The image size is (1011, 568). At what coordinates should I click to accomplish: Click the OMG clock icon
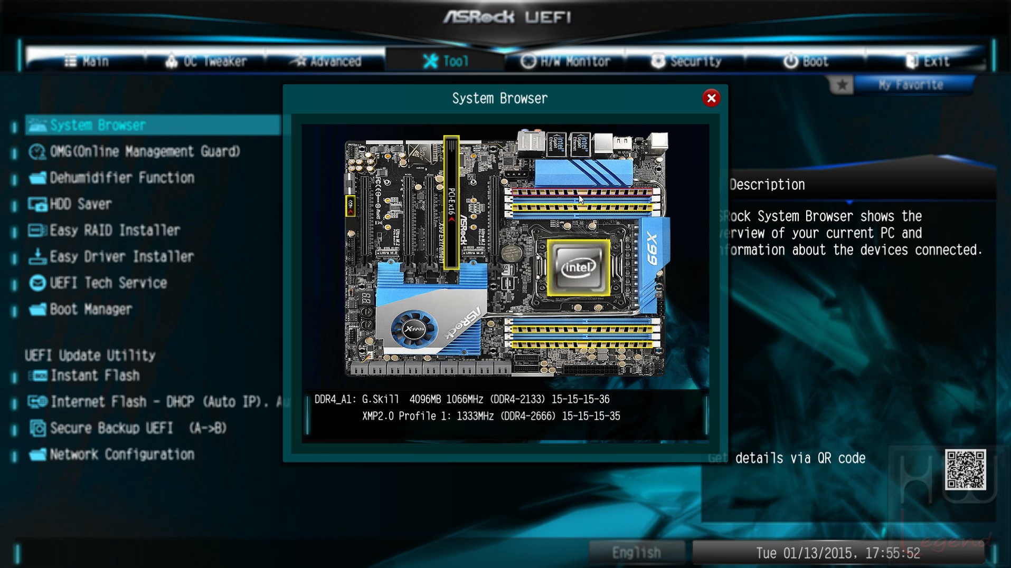tap(37, 152)
